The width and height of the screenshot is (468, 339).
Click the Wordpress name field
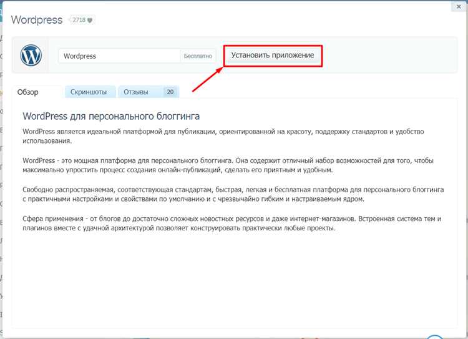[x=119, y=56]
